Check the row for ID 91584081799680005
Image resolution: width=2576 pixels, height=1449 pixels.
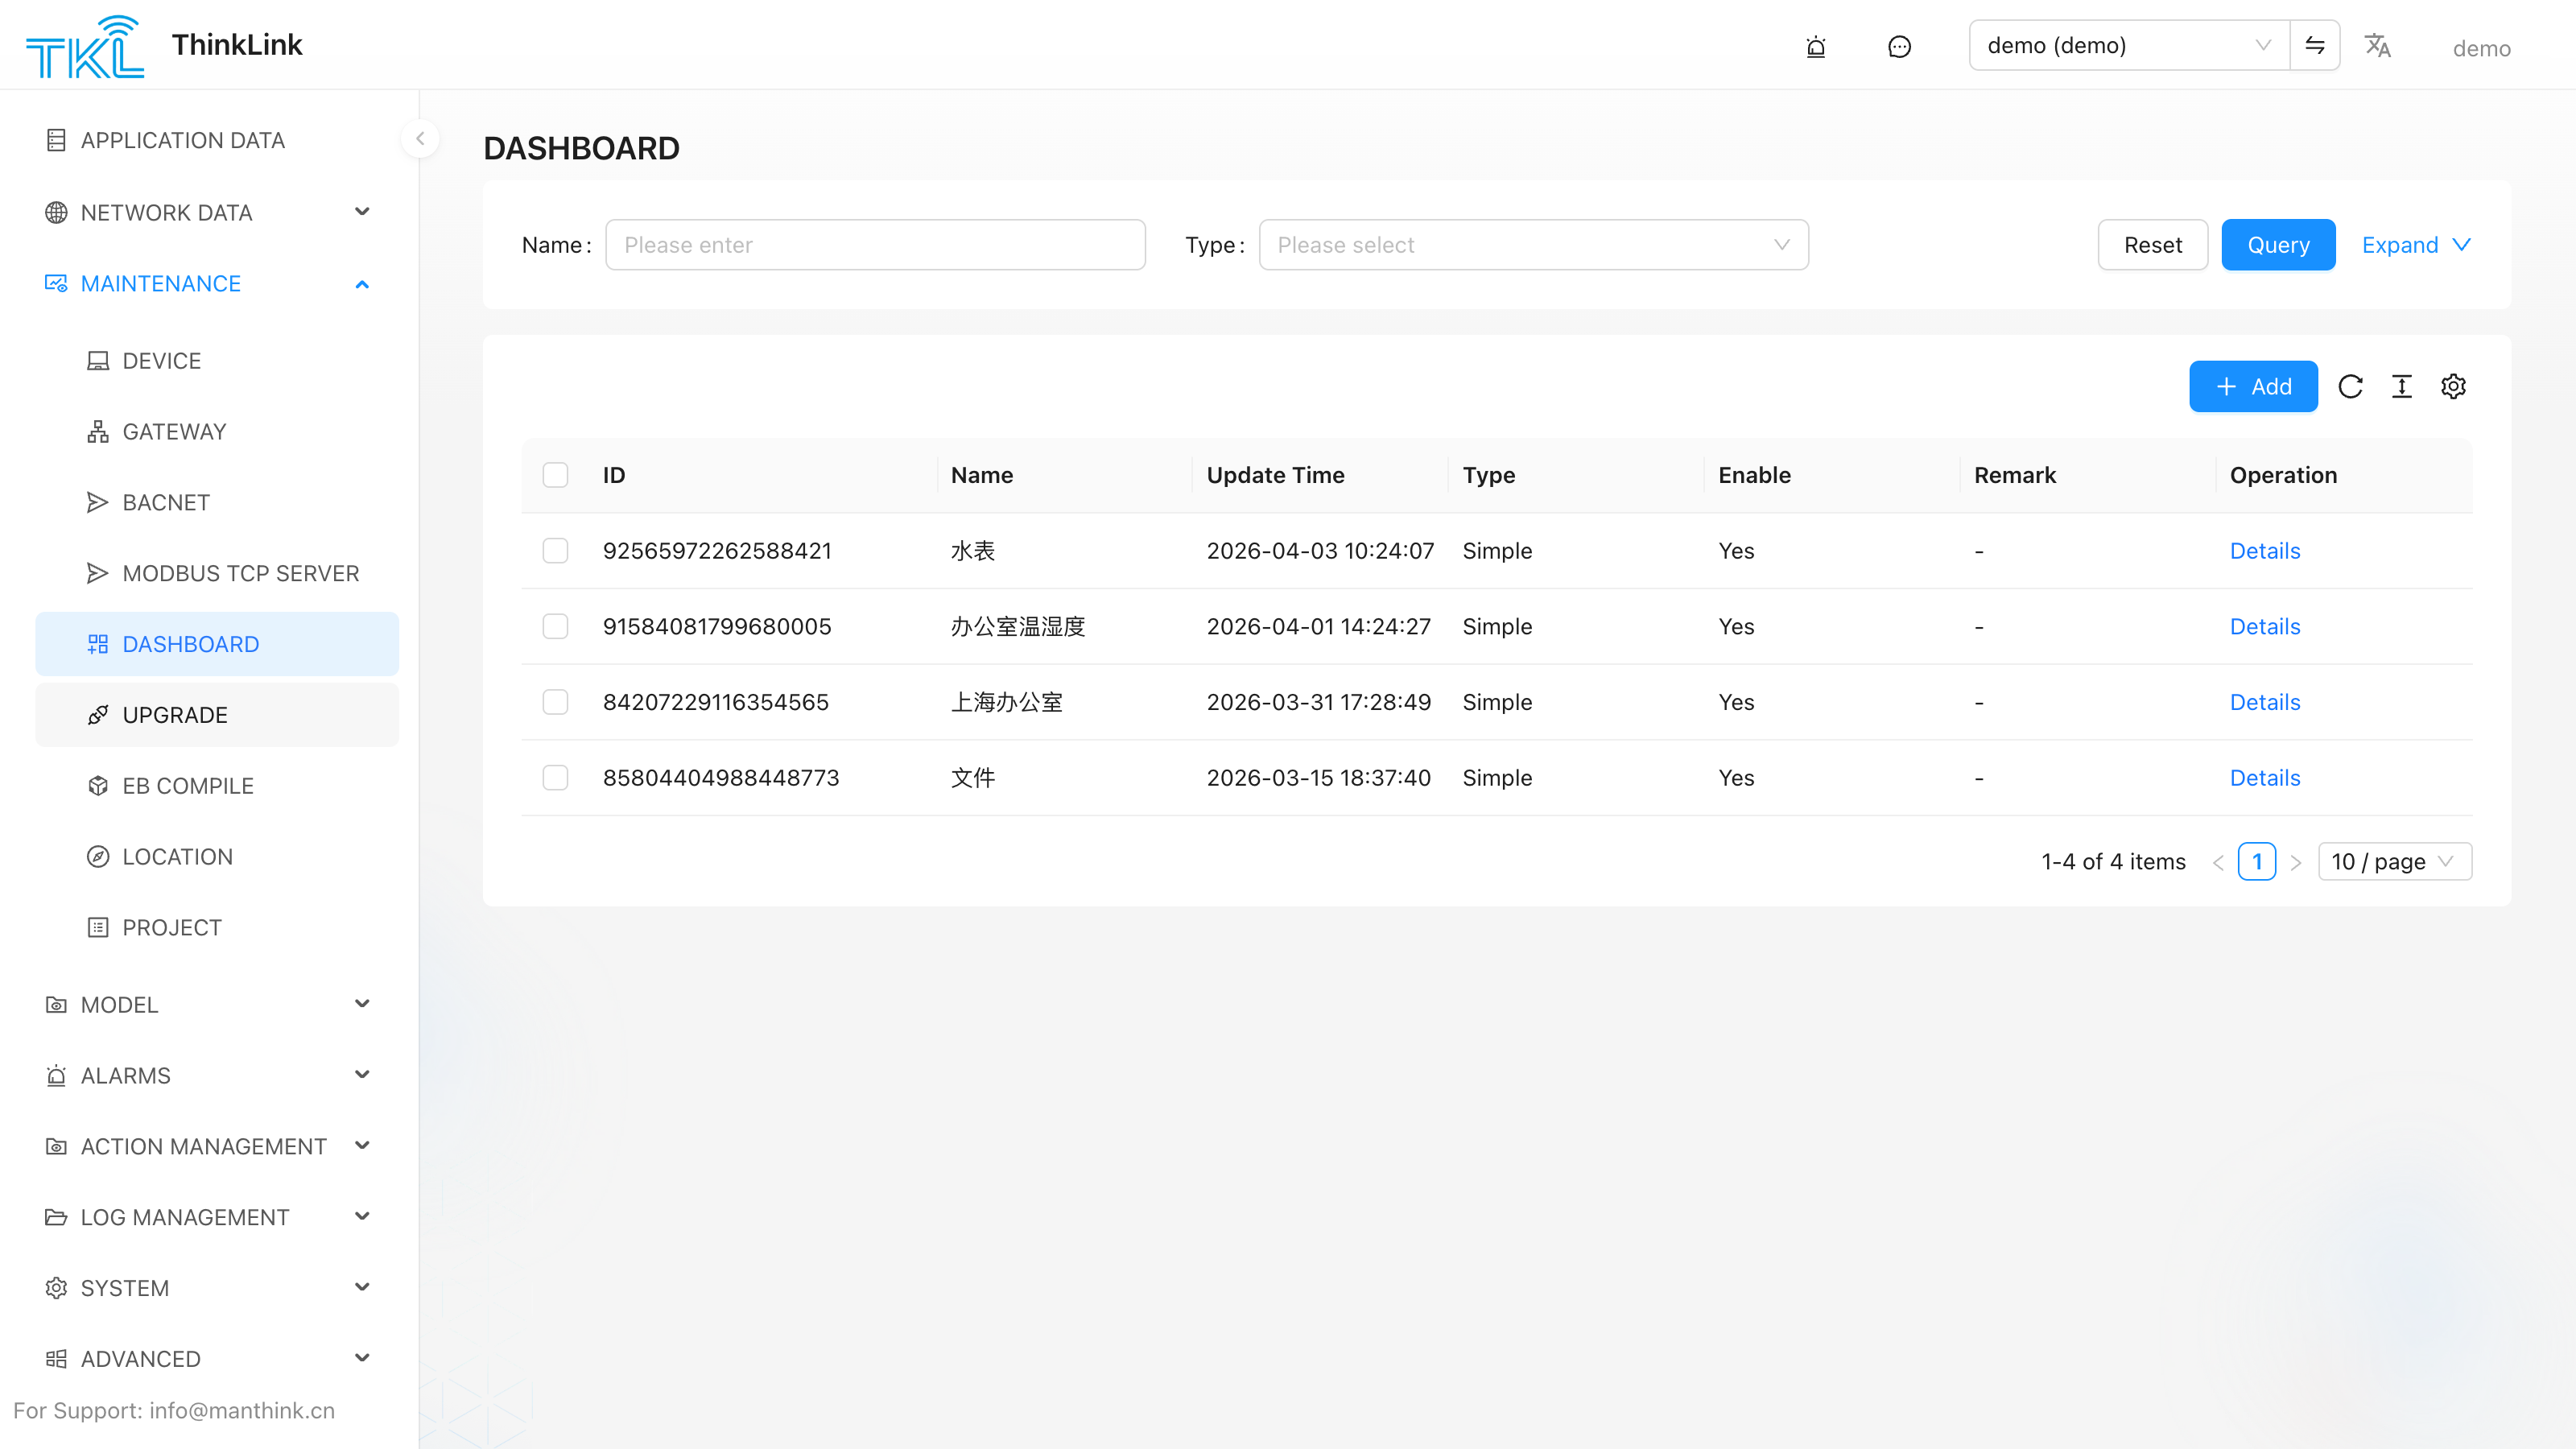tap(555, 626)
